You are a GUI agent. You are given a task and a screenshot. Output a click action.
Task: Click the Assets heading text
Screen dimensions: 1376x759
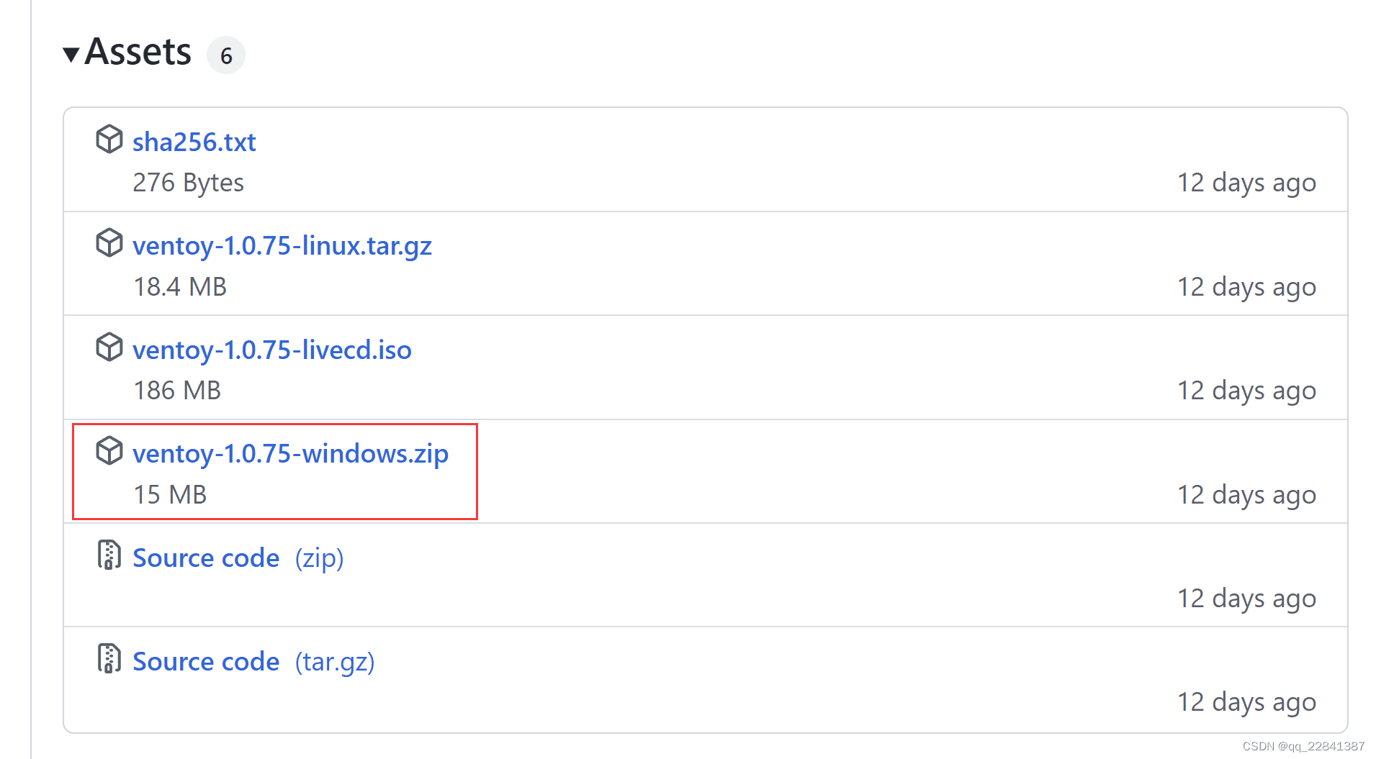click(138, 53)
